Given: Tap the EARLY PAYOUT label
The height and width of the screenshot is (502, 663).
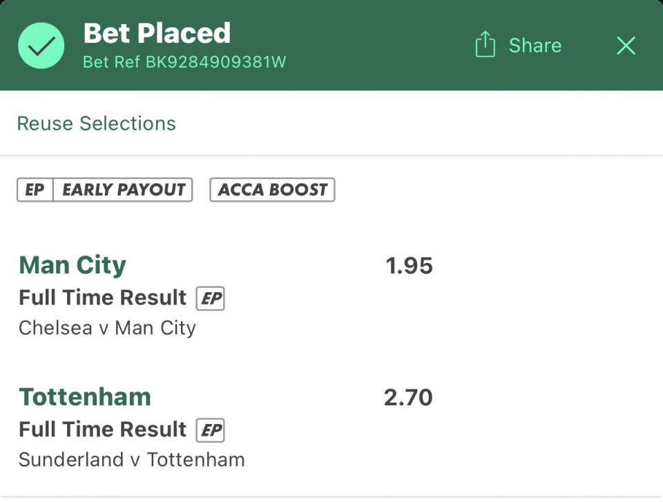Looking at the screenshot, I should pyautogui.click(x=124, y=190).
